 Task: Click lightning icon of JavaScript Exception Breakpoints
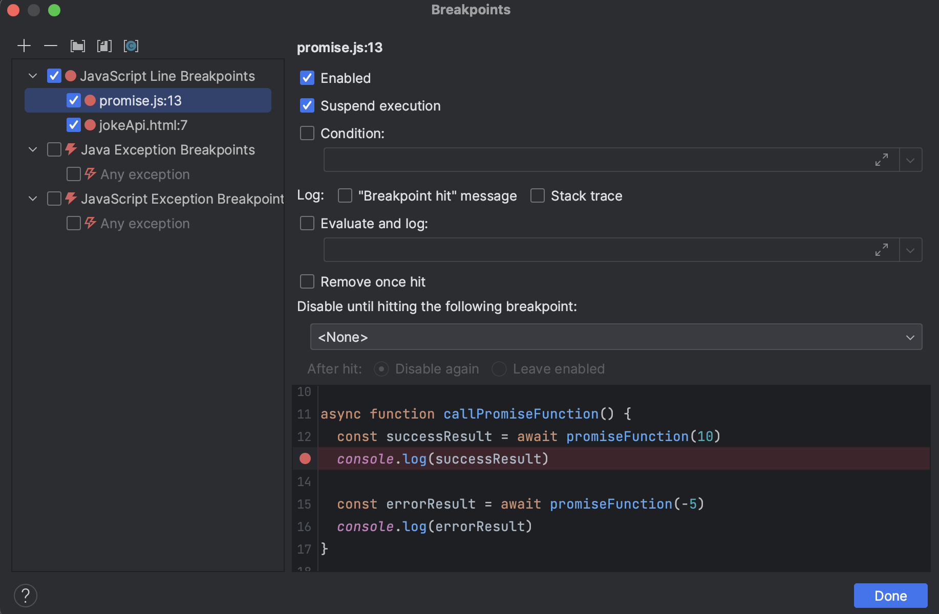click(71, 198)
